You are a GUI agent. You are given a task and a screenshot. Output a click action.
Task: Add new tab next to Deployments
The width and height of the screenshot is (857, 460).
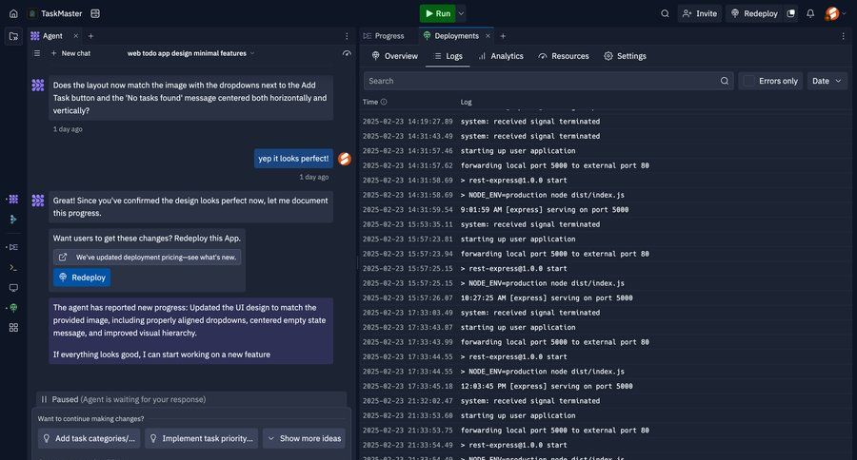[503, 36]
